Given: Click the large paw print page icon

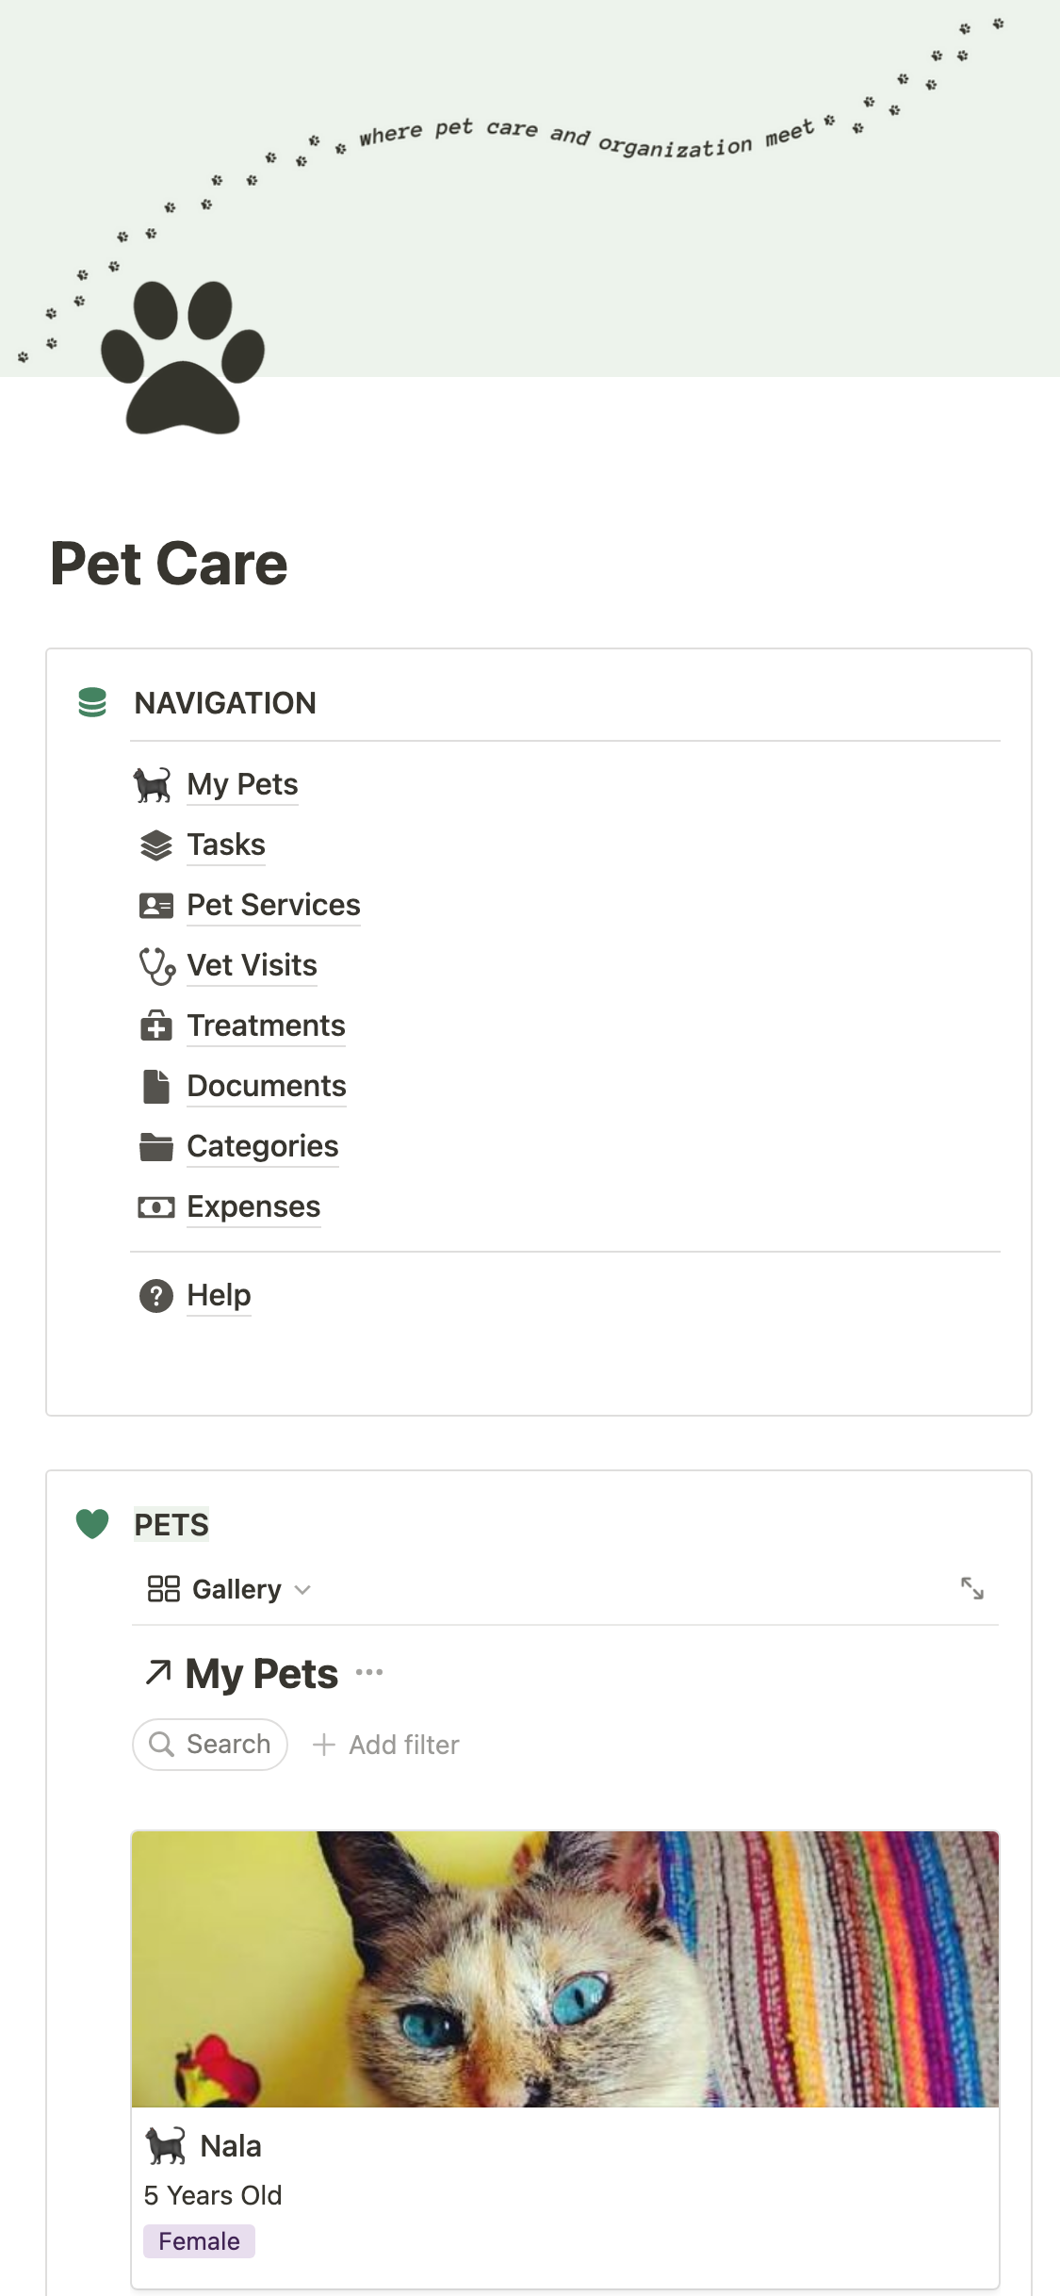Looking at the screenshot, I should (183, 358).
